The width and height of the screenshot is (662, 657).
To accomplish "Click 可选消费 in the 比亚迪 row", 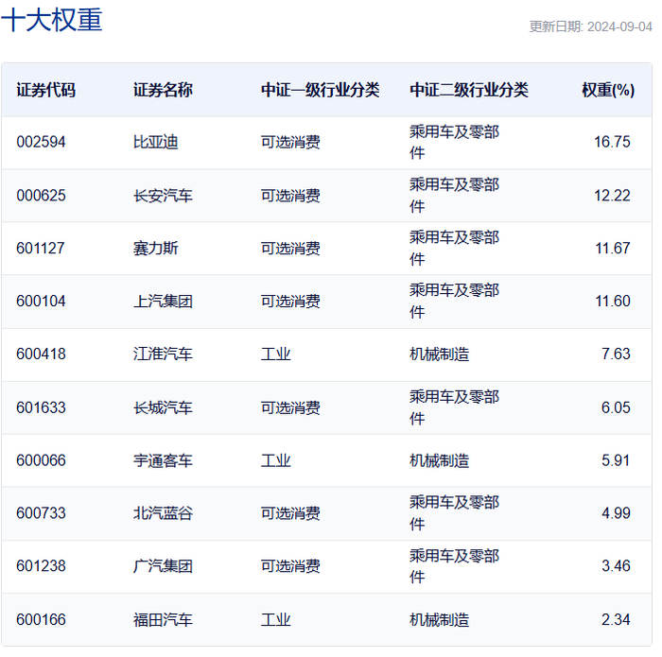I will [290, 142].
